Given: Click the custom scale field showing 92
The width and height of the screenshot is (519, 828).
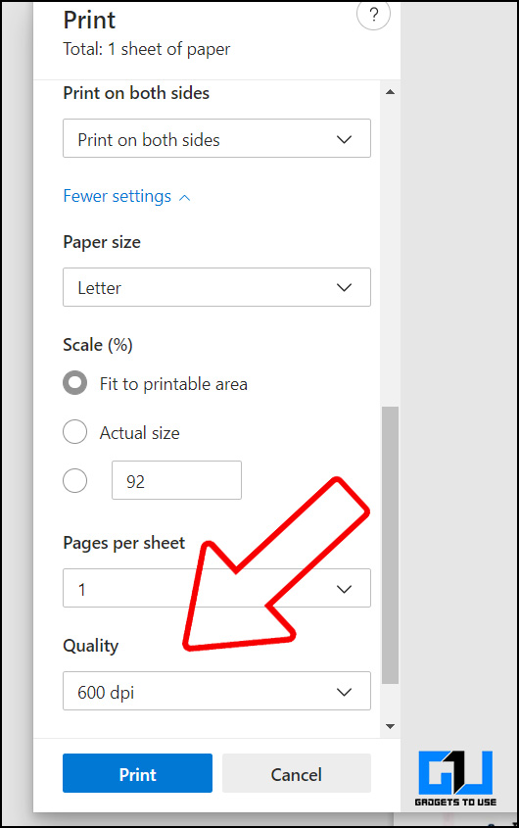Looking at the screenshot, I should pos(177,480).
